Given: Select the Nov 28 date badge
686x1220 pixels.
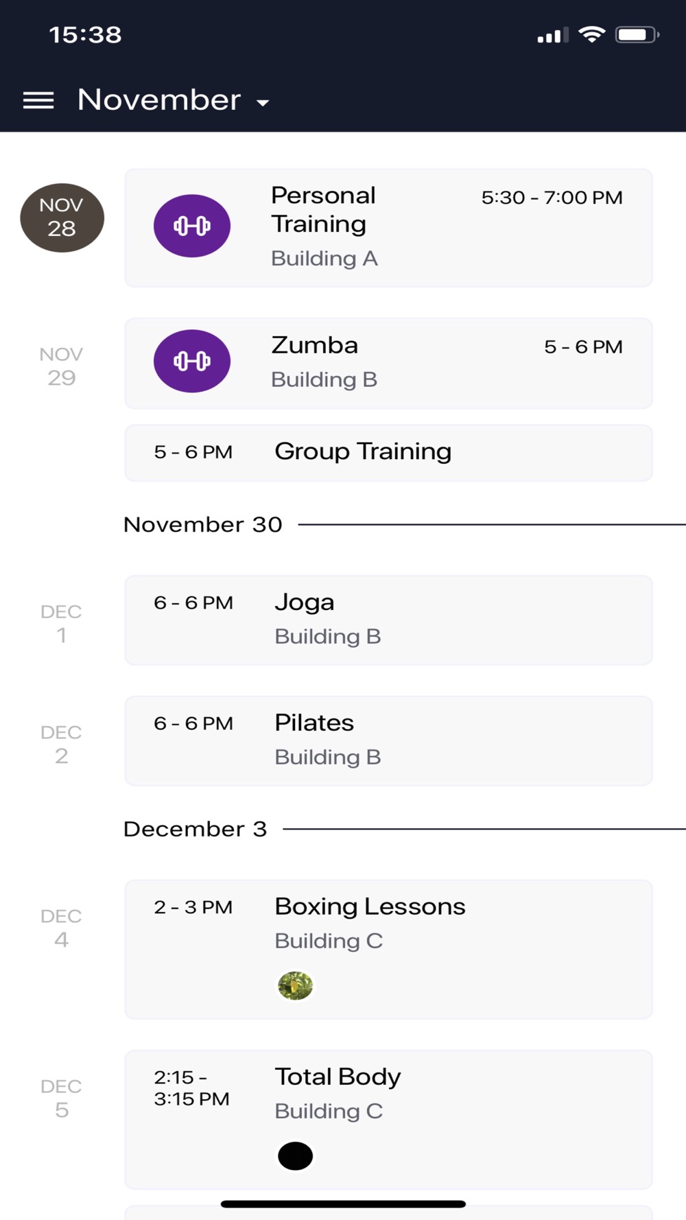Looking at the screenshot, I should 62,218.
